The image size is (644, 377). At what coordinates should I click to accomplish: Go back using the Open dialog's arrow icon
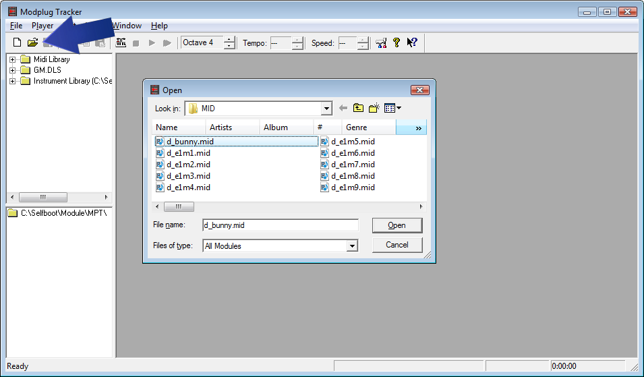coord(343,108)
